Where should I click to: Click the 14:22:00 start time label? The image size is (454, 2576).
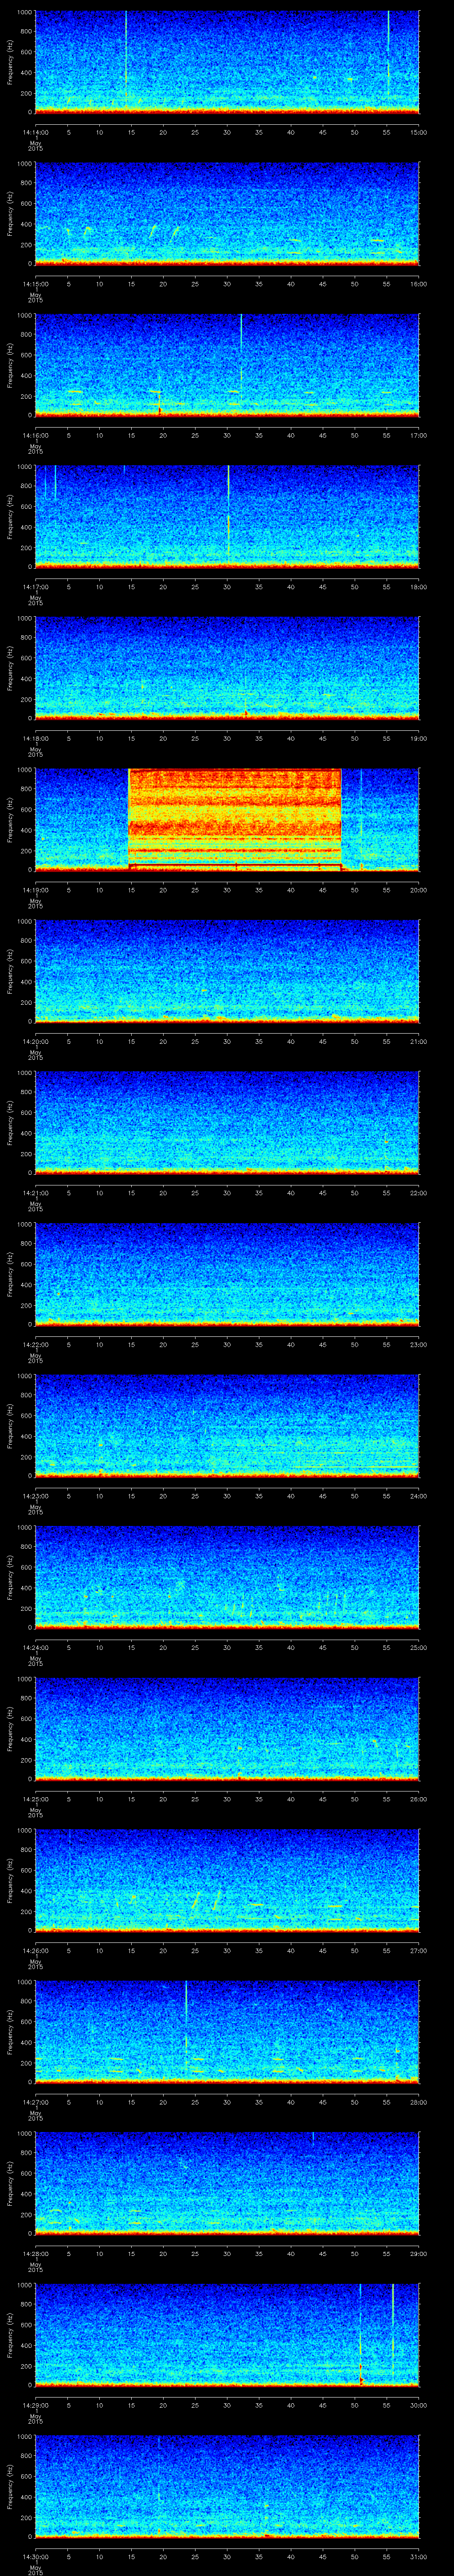35,1345
